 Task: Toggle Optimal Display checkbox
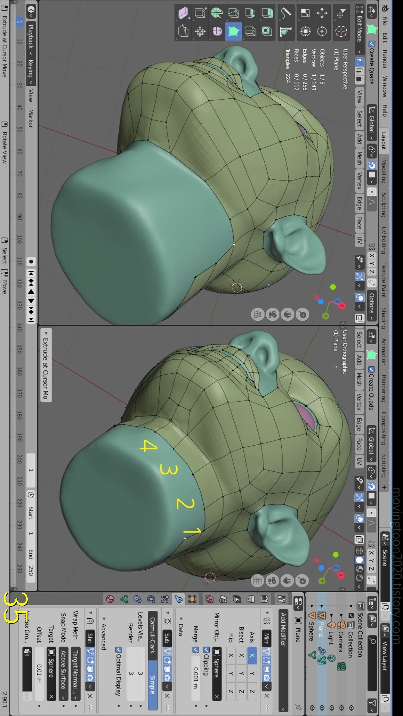point(119,650)
